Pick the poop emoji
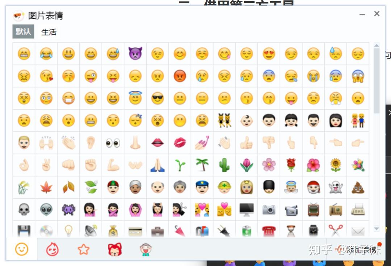The image size is (391, 266). click(358, 187)
